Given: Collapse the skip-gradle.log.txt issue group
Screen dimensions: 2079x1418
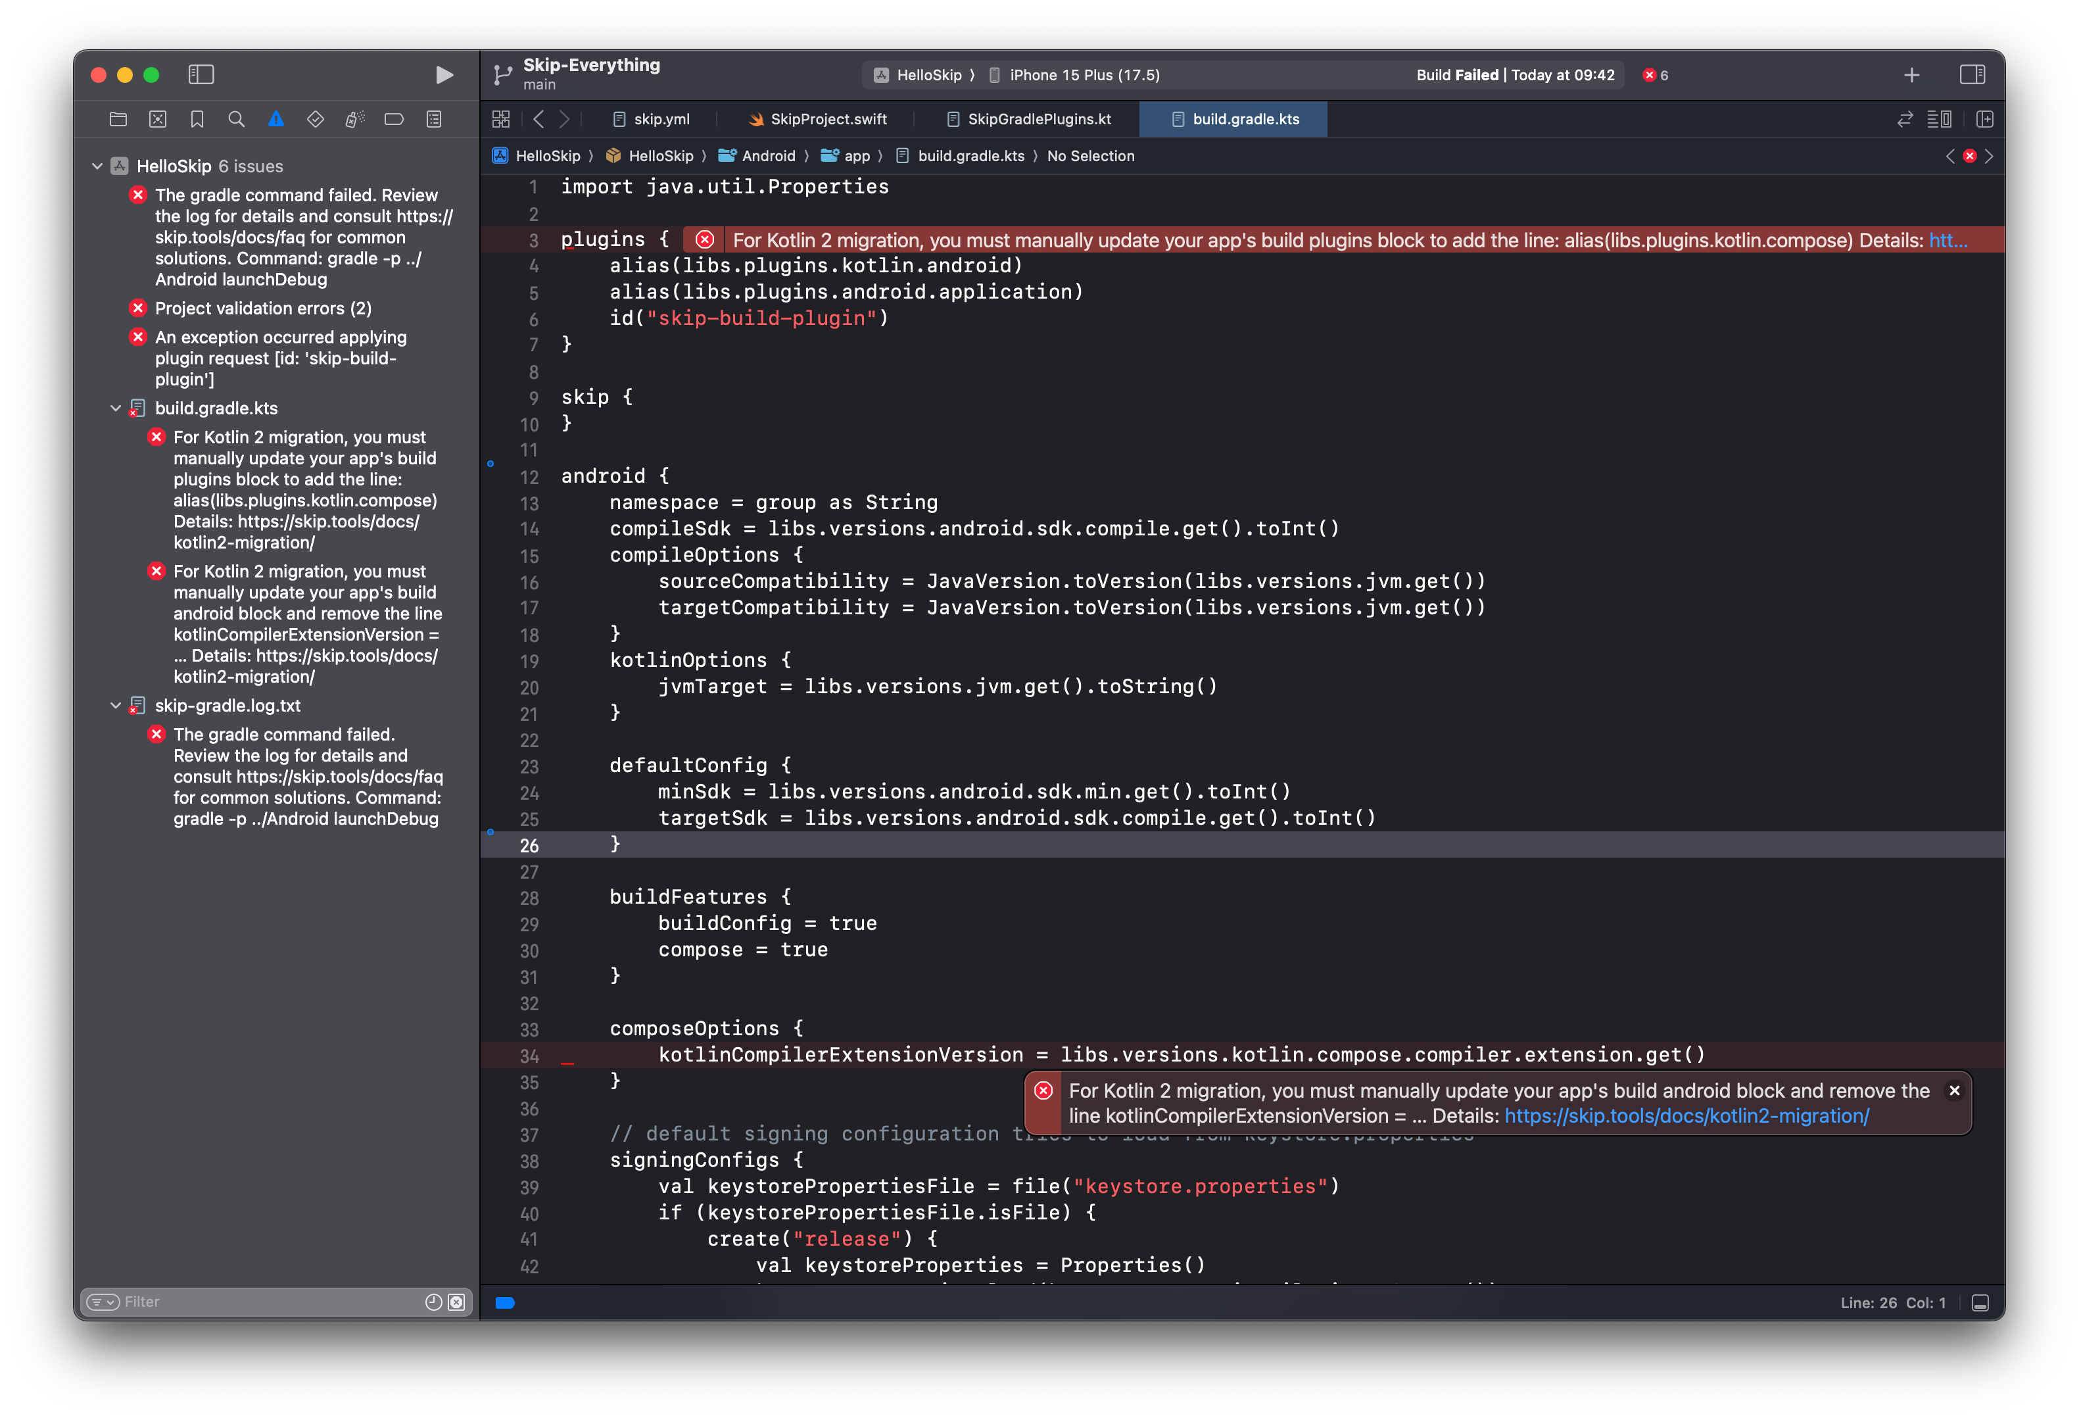Looking at the screenshot, I should point(116,706).
